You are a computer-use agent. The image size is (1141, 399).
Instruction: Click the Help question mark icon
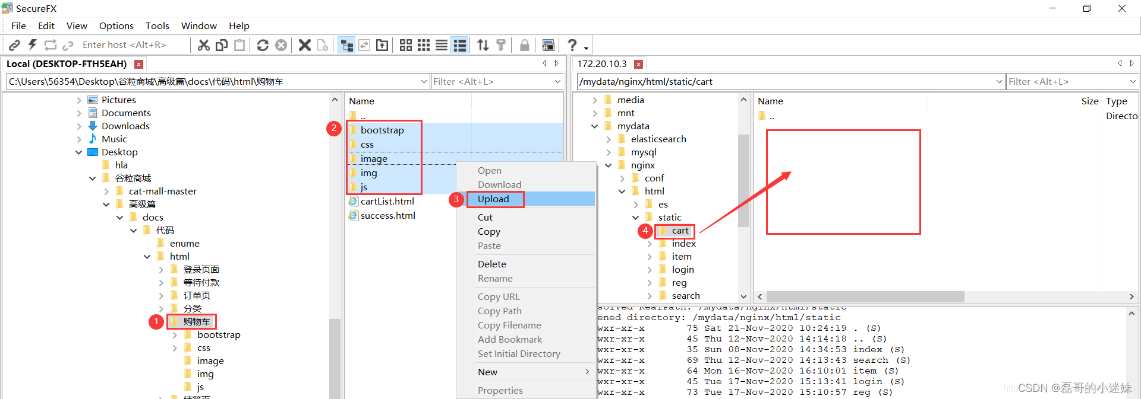[x=572, y=45]
